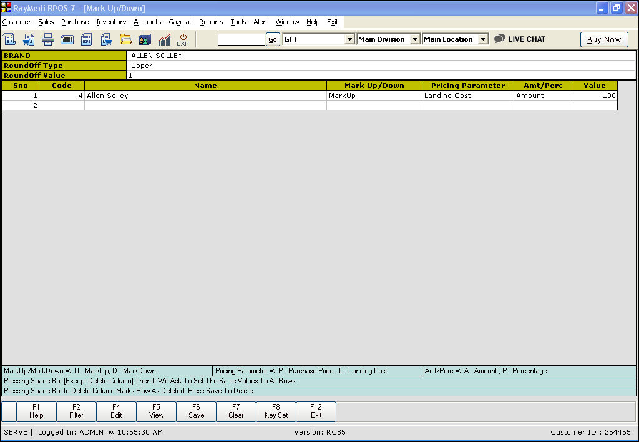The width and height of the screenshot is (639, 442).
Task: Open the Window menu
Action: point(287,22)
